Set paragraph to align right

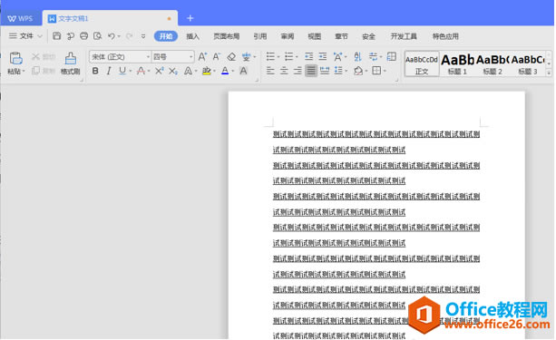click(298, 71)
